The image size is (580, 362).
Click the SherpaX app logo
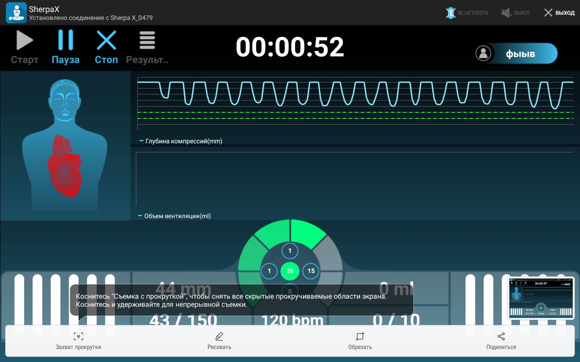tap(16, 13)
